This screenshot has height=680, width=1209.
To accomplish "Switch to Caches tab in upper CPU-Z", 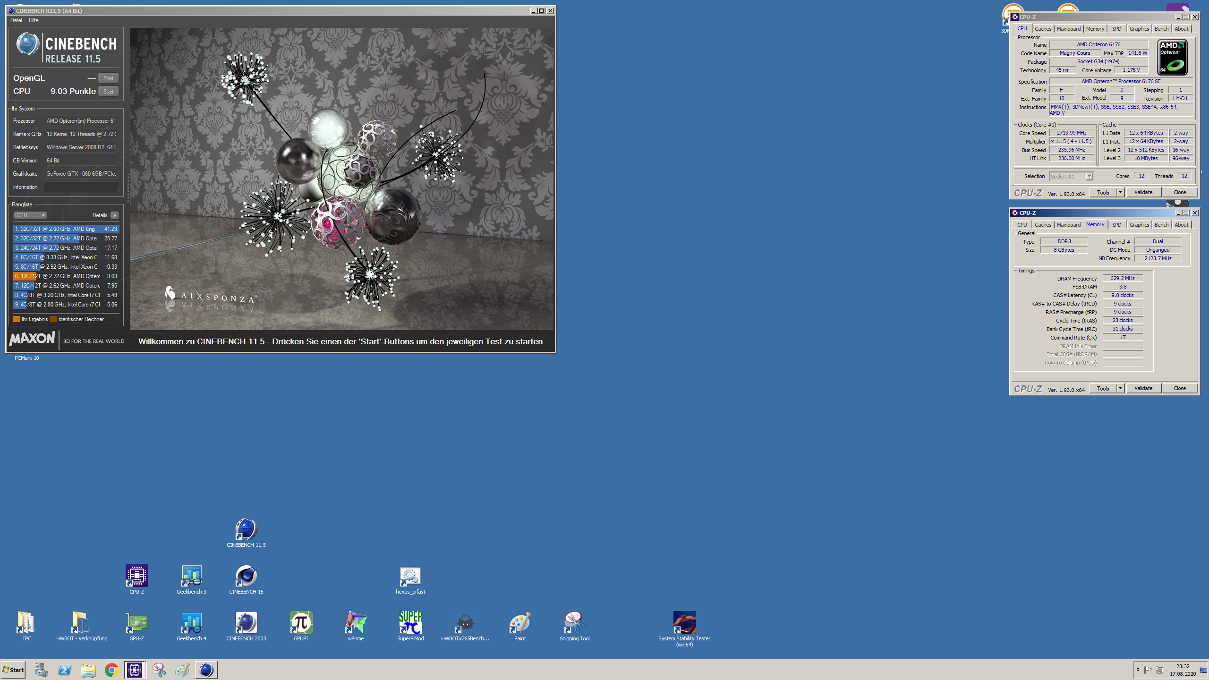I will [1043, 29].
